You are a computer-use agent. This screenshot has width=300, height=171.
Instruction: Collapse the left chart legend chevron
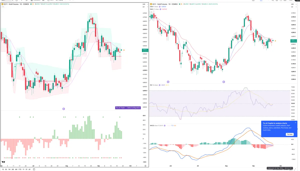[3, 7]
